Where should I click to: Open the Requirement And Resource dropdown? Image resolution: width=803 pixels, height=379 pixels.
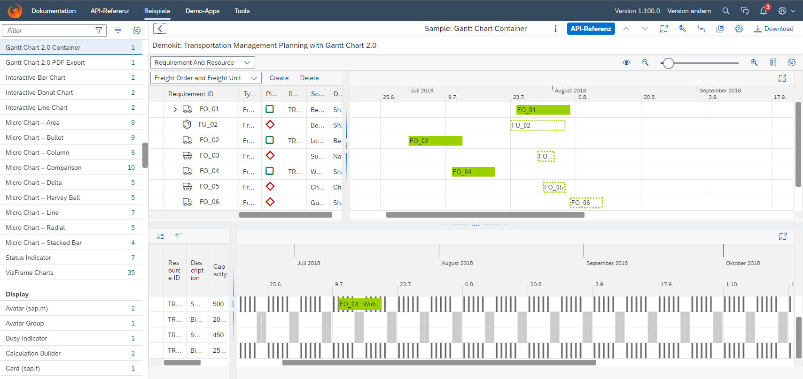(203, 62)
